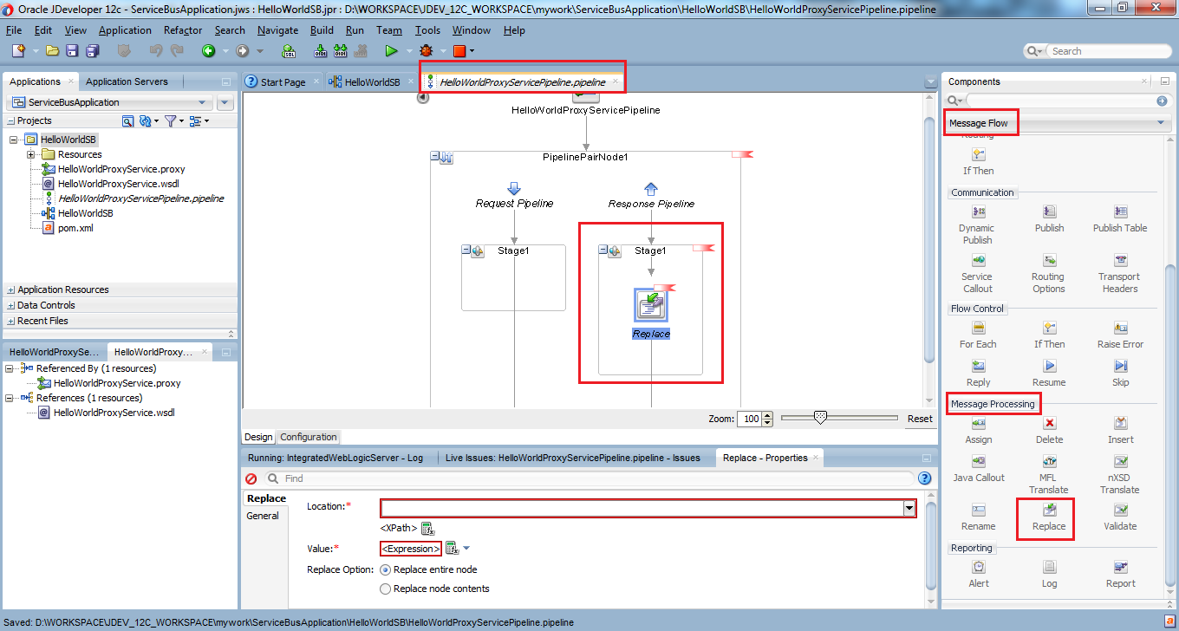Switch to the Configuration tab

click(308, 437)
